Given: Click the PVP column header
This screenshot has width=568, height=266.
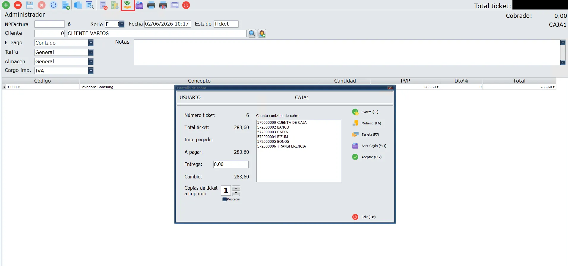Looking at the screenshot, I should tap(405, 81).
